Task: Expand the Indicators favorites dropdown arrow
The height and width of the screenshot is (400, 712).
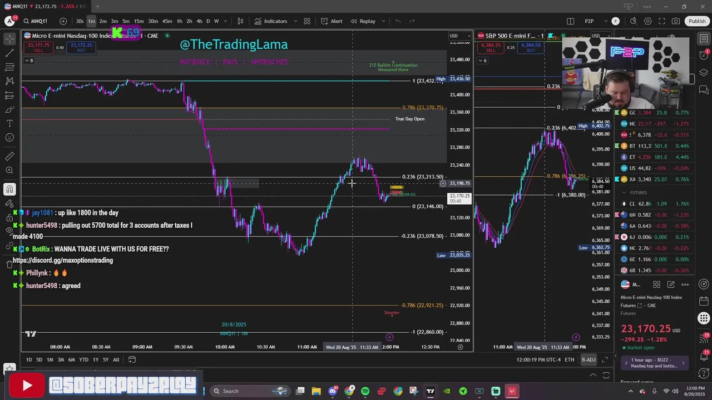Action: [x=295, y=21]
